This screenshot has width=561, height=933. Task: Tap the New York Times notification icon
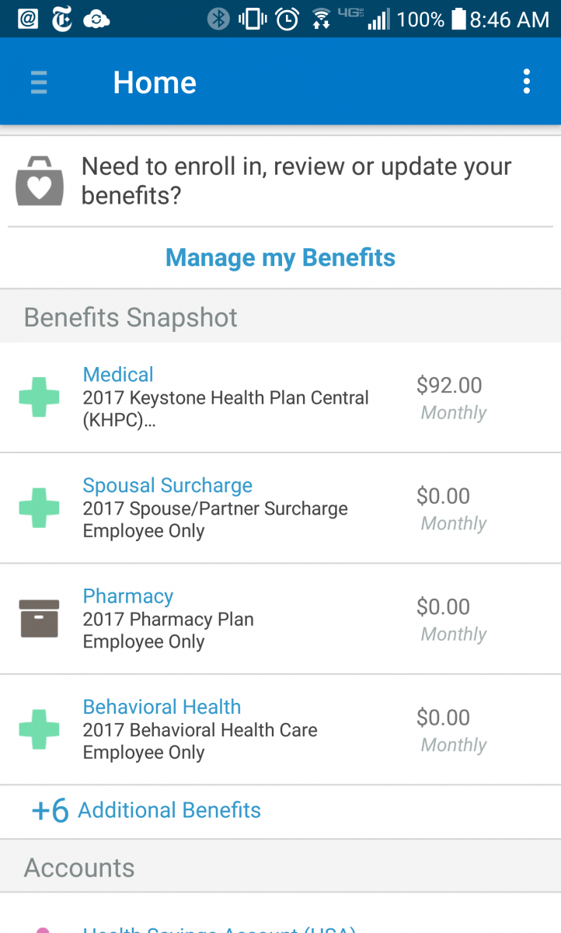coord(62,19)
